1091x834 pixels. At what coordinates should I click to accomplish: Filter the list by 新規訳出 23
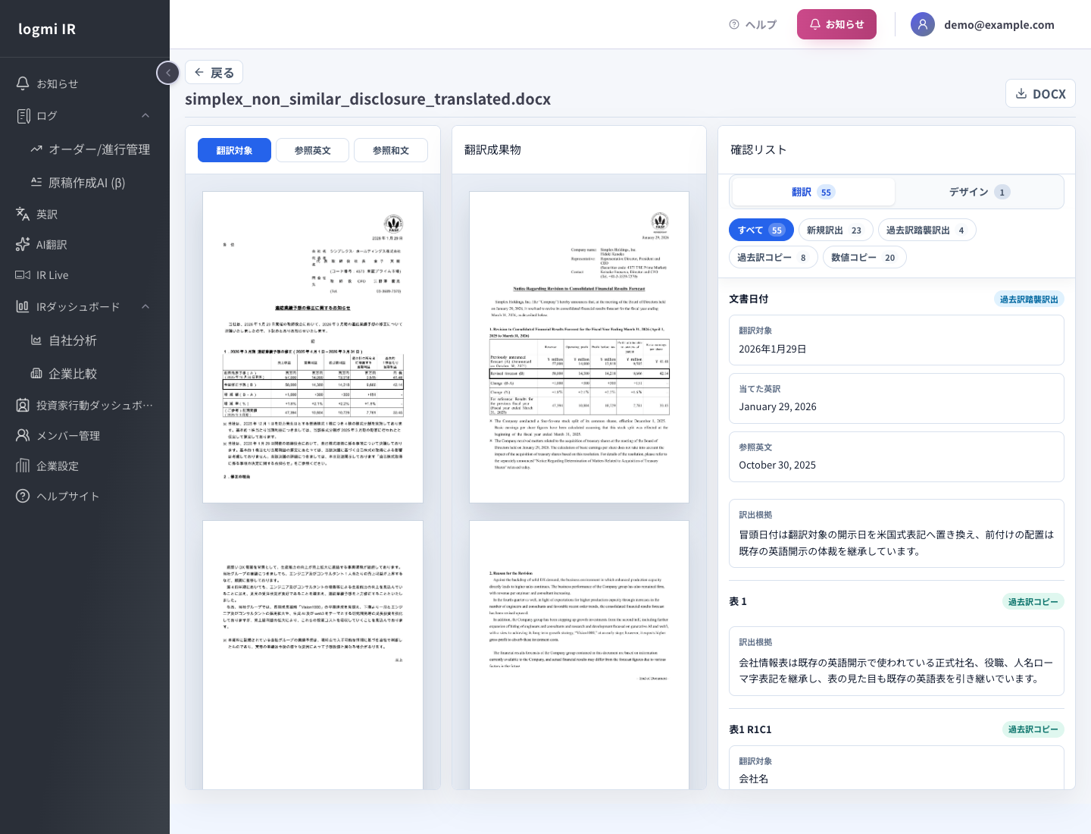tap(836, 230)
